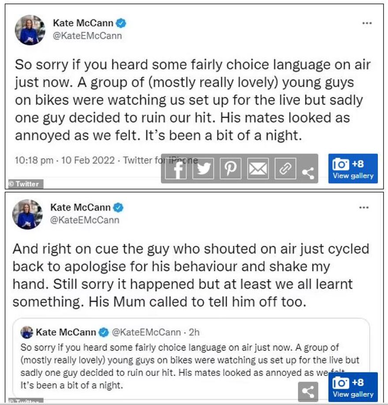Open the first tweet's three-dot more menu
The width and height of the screenshot is (388, 405).
(367, 23)
